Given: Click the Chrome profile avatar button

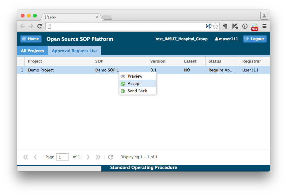Looking at the screenshot, I should (264, 16).
